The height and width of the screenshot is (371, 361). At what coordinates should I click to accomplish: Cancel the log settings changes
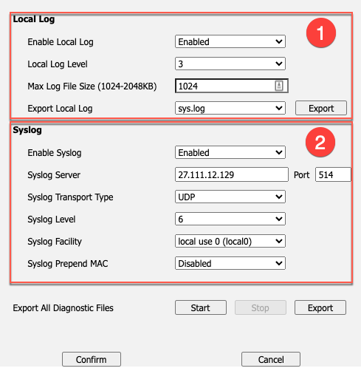271,359
